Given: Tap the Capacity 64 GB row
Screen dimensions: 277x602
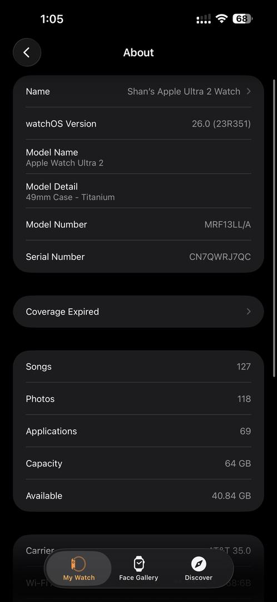Looking at the screenshot, I should 138,463.
